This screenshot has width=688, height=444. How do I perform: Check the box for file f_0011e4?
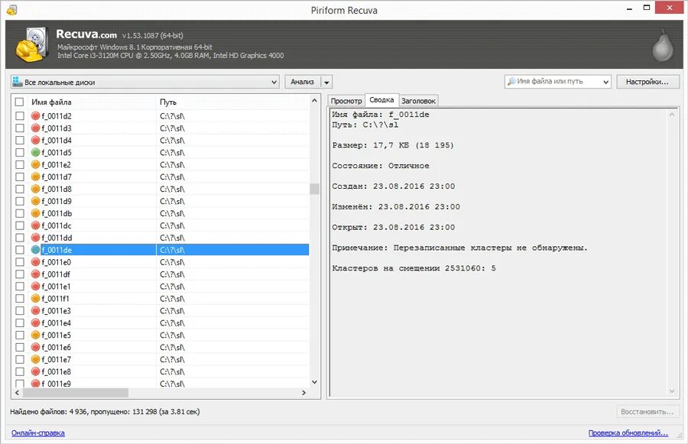(x=19, y=322)
